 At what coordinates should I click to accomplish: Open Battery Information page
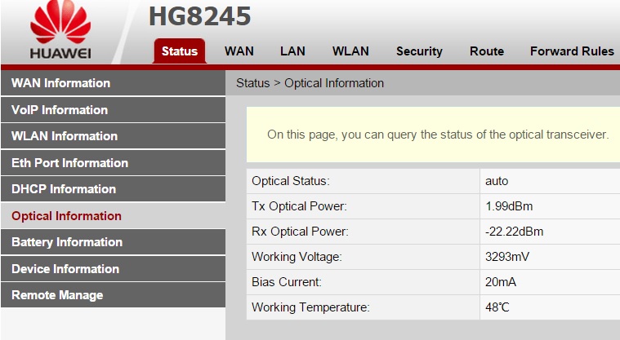[x=67, y=242]
